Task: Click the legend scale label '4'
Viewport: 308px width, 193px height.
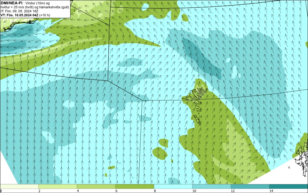Action: coord(78,191)
